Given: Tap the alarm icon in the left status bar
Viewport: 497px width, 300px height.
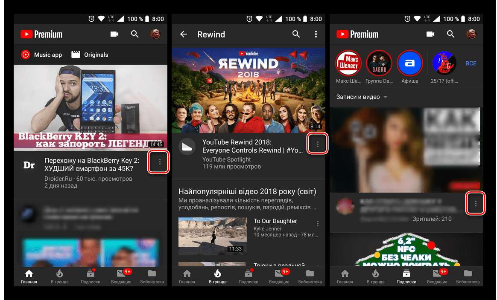Looking at the screenshot, I should (91, 19).
